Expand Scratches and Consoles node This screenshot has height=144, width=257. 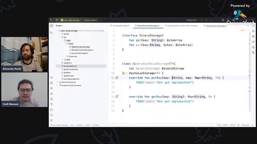[x=57, y=85]
